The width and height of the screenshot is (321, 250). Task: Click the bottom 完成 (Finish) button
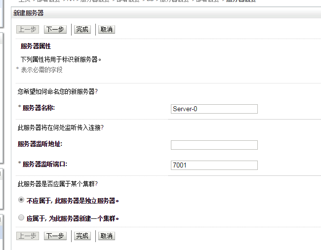[x=82, y=236]
